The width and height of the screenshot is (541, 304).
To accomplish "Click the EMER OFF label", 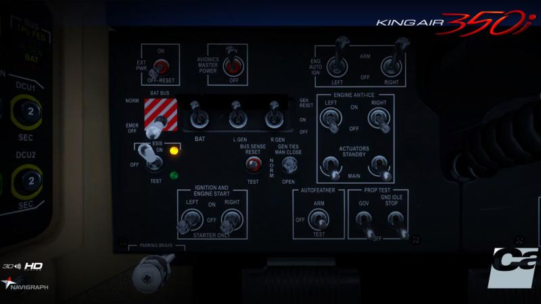I will [132, 128].
